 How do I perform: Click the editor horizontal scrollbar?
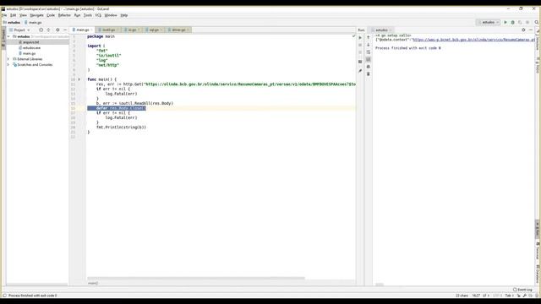pyautogui.click(x=196, y=278)
